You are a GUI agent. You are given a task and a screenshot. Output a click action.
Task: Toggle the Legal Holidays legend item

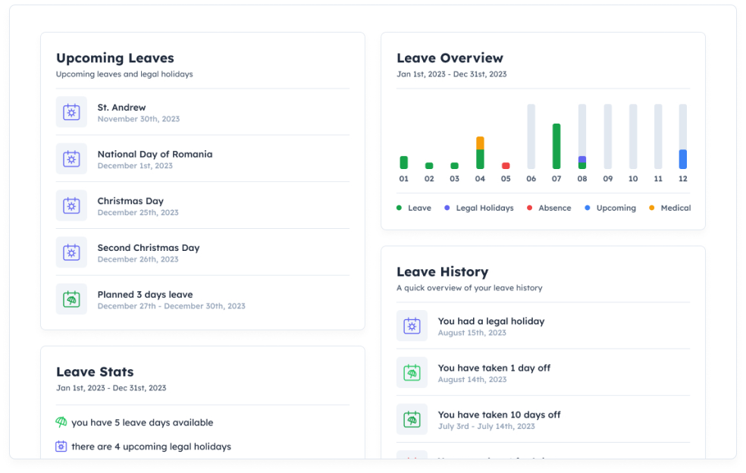[478, 208]
